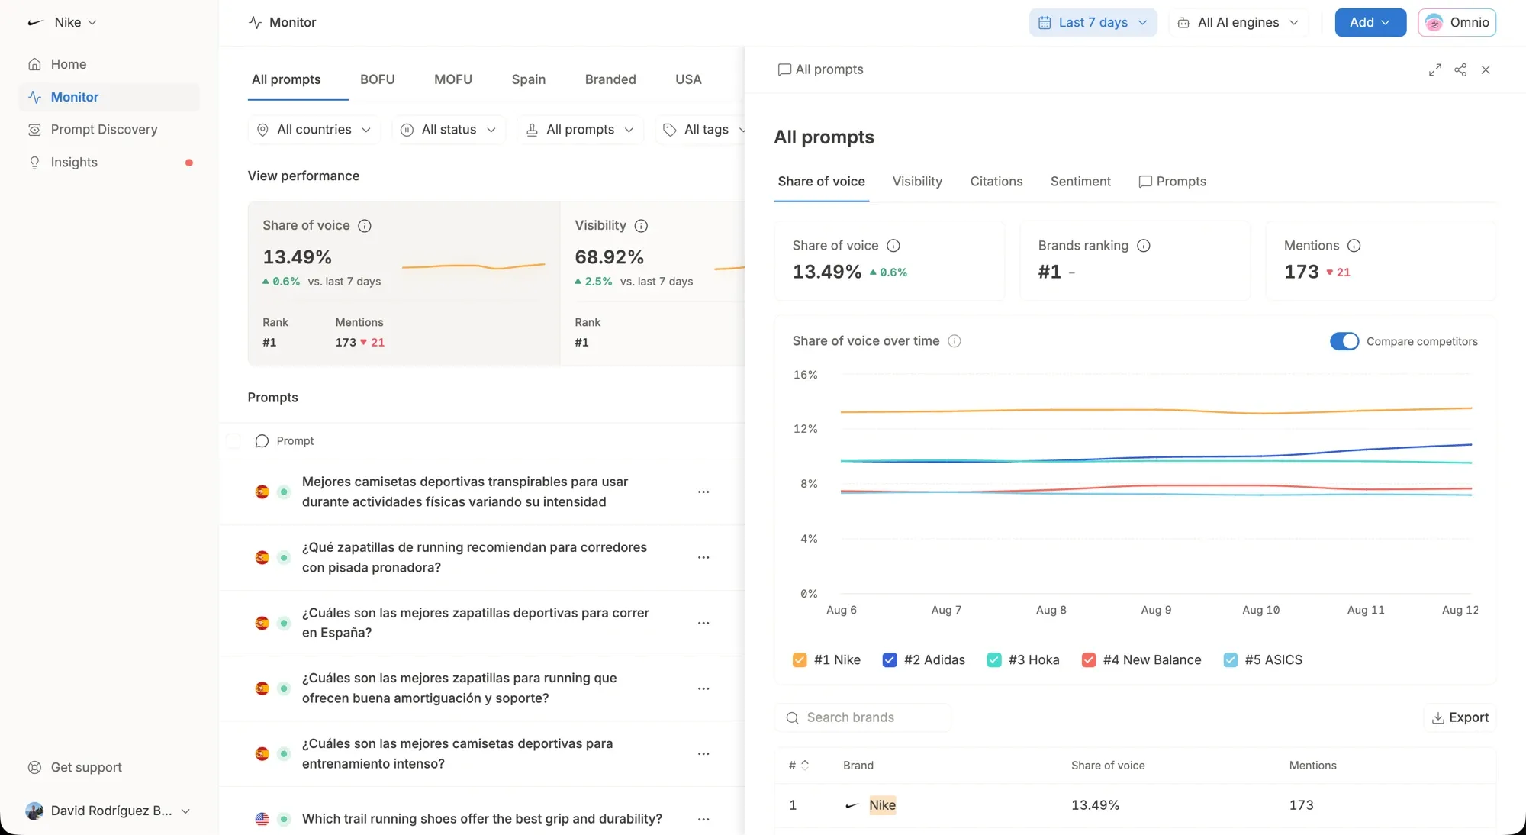Open options menu for pisada pronadora prompt
This screenshot has height=835, width=1526.
pos(703,558)
